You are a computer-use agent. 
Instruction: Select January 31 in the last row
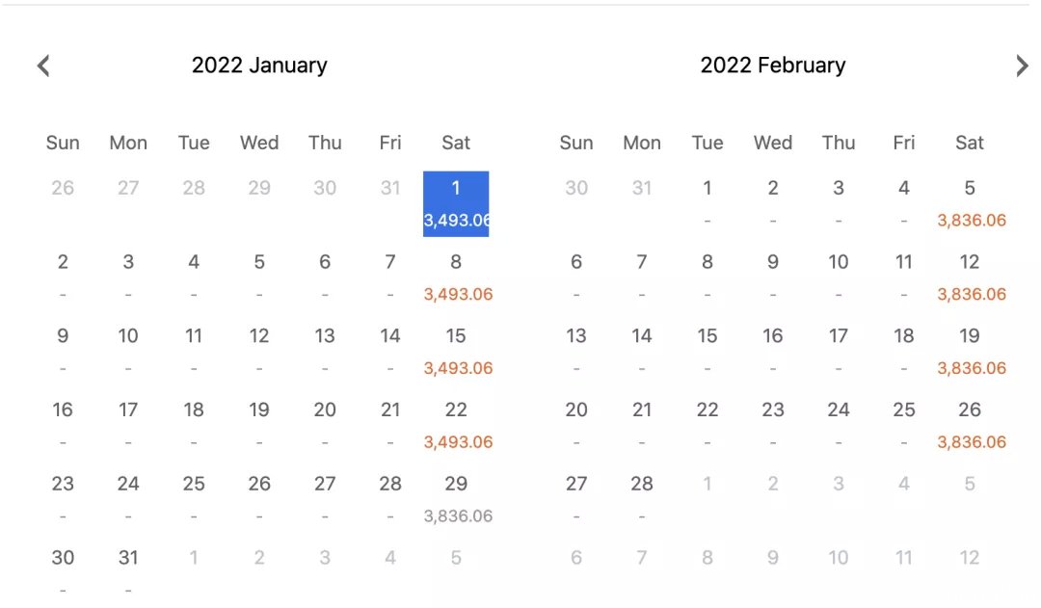tap(128, 572)
